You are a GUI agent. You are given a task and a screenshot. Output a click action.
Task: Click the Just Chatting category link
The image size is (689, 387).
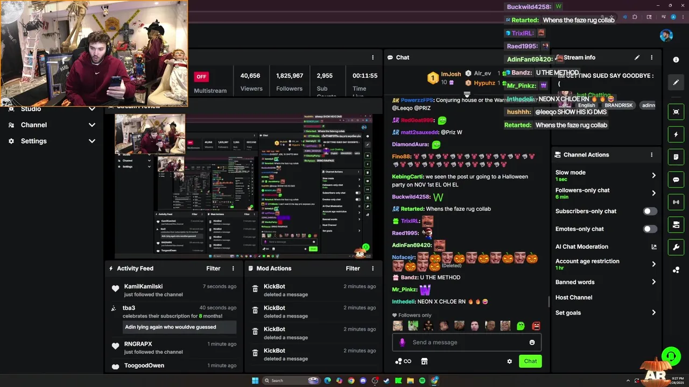(x=593, y=95)
